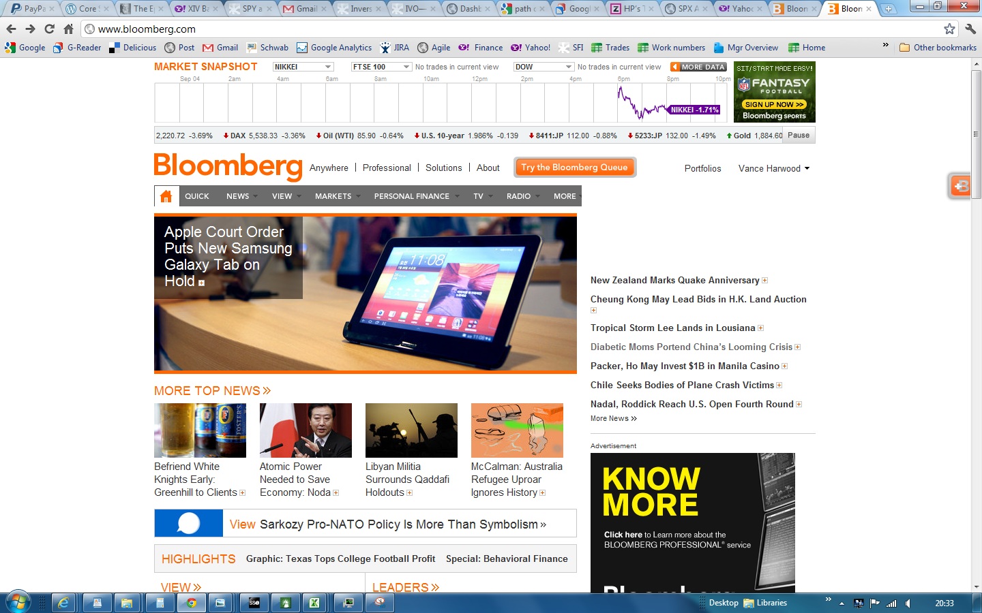The image size is (982, 613).
Task: Show hidden system tray icons
Action: pyautogui.click(x=842, y=603)
